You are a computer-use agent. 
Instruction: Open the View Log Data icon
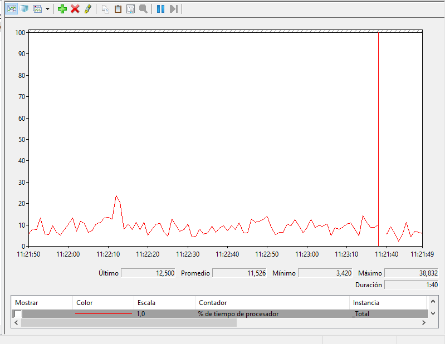point(25,9)
